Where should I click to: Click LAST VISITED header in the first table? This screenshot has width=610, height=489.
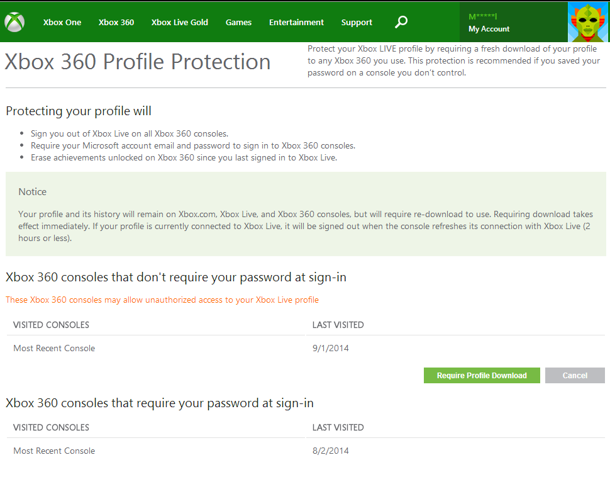coord(338,325)
